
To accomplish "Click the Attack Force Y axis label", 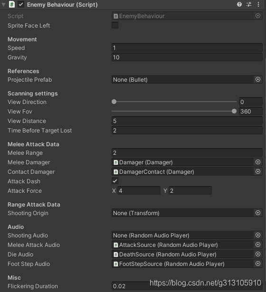I will (x=165, y=191).
